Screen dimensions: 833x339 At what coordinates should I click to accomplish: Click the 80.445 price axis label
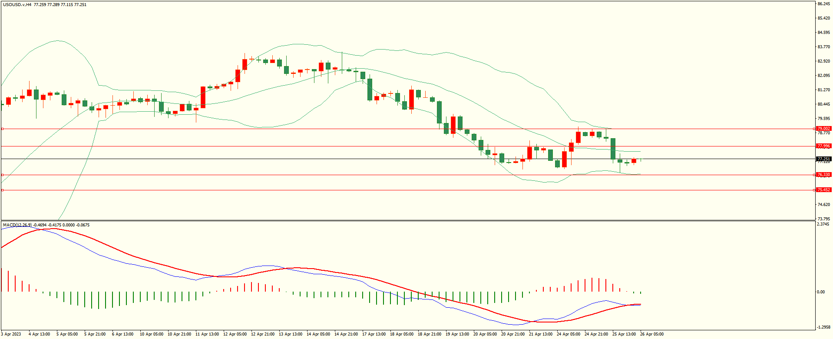click(x=824, y=104)
